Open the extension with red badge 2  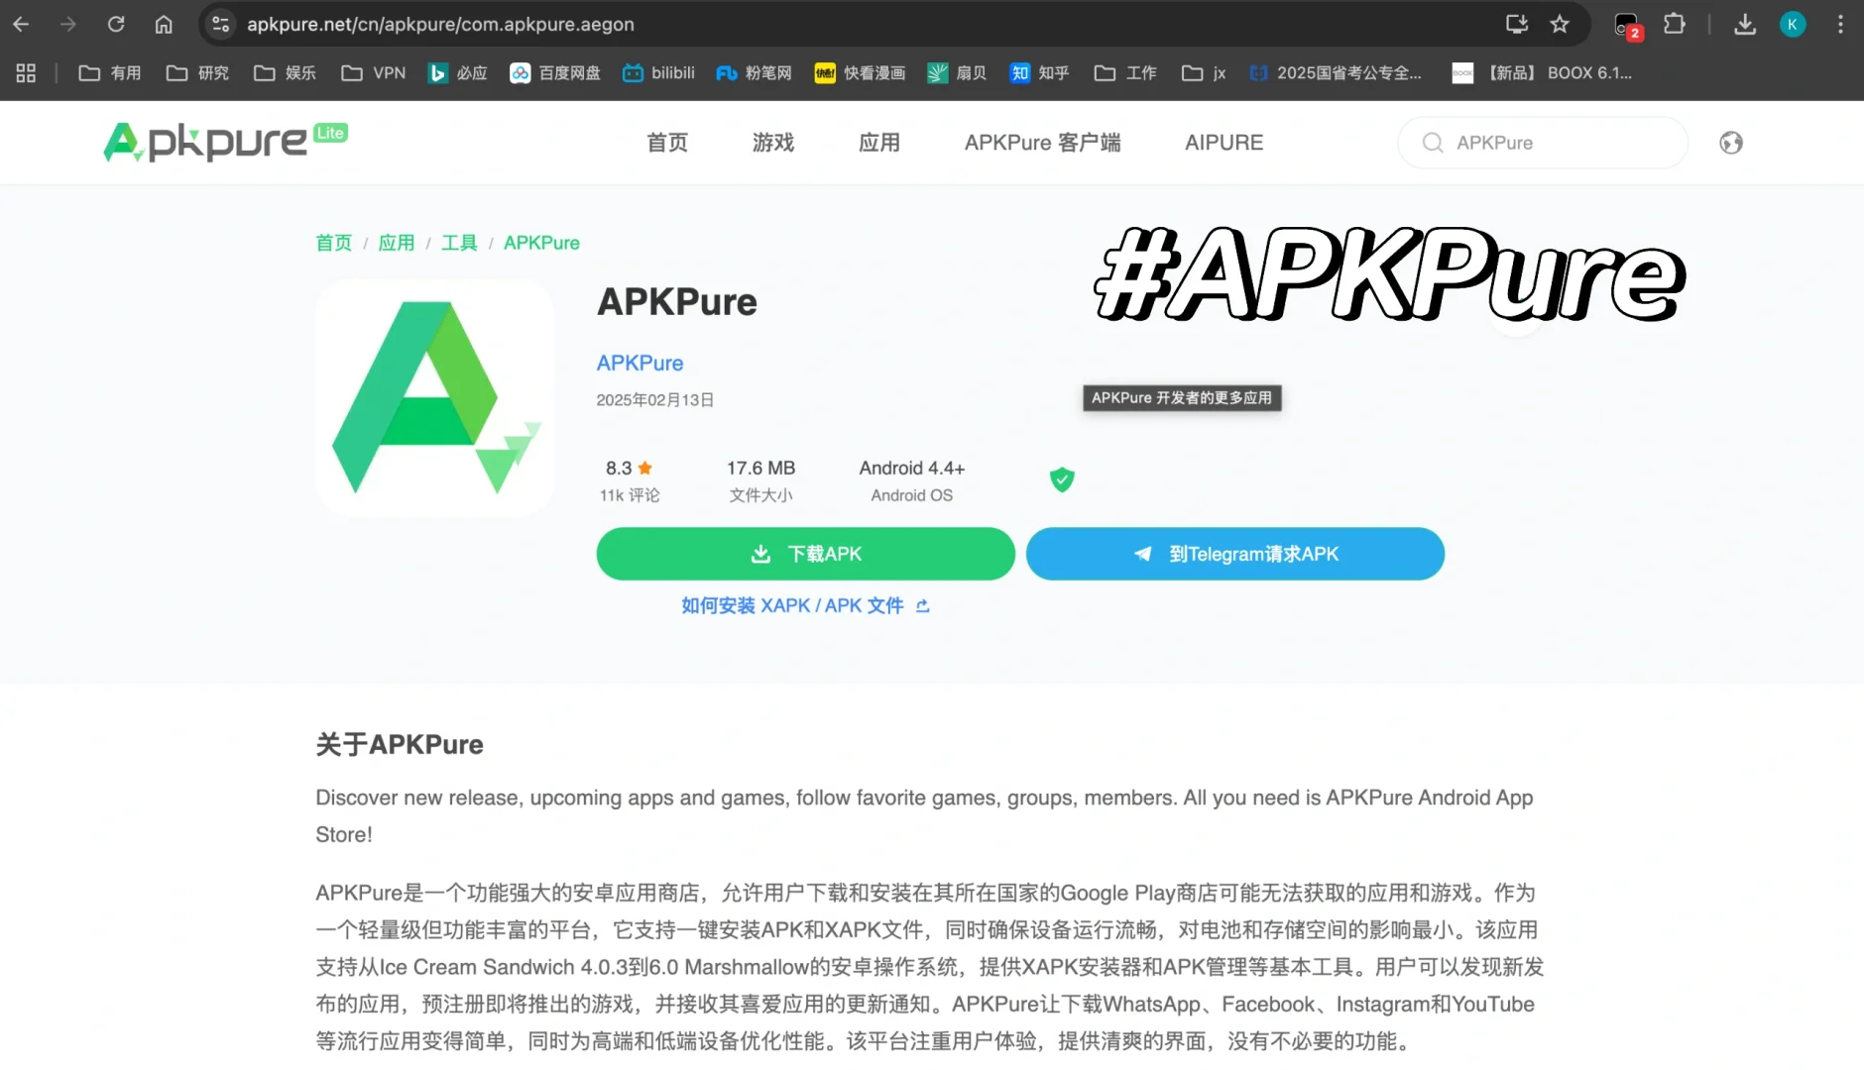pyautogui.click(x=1628, y=25)
